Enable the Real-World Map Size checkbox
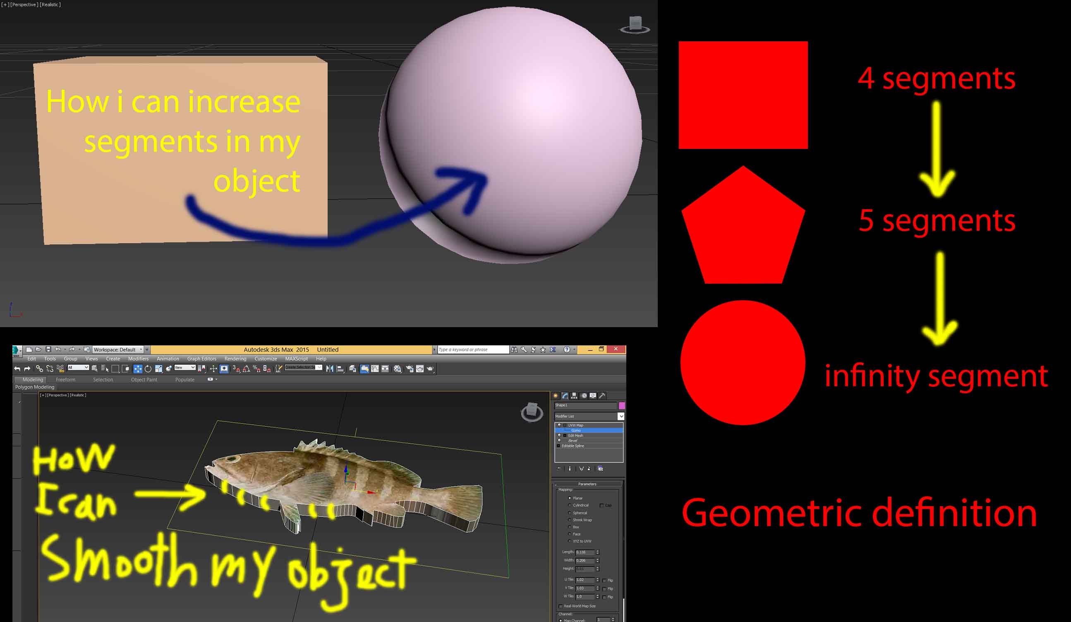 click(561, 606)
